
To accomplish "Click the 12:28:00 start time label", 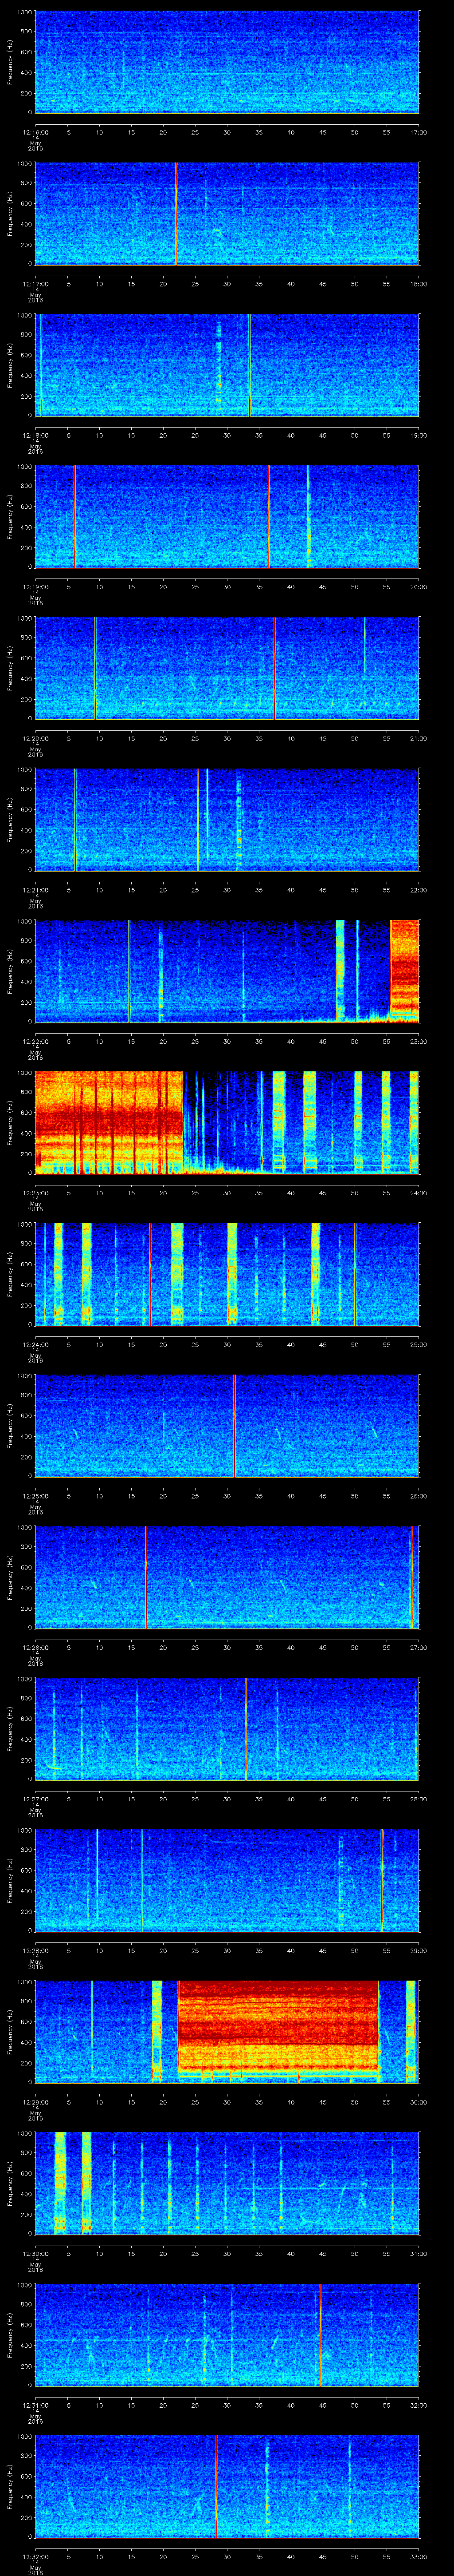I will click(x=35, y=1950).
